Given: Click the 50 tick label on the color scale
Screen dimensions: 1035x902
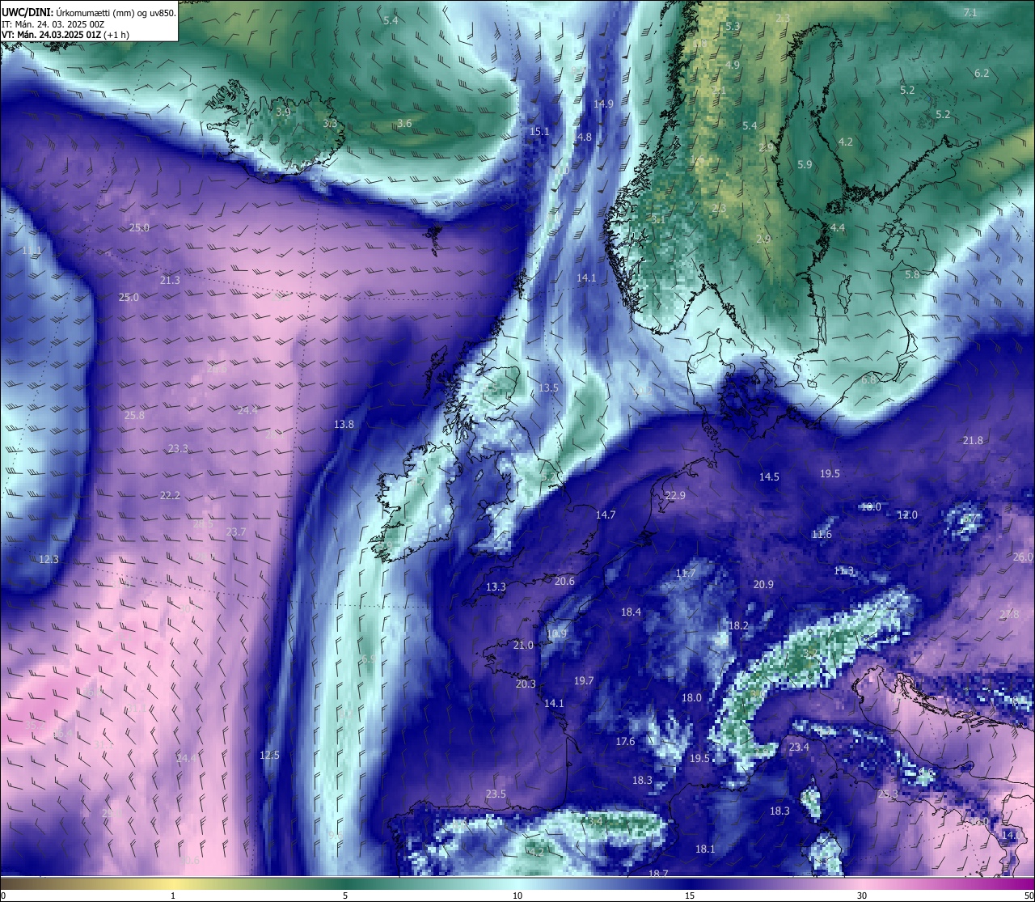Looking at the screenshot, I should [1029, 896].
